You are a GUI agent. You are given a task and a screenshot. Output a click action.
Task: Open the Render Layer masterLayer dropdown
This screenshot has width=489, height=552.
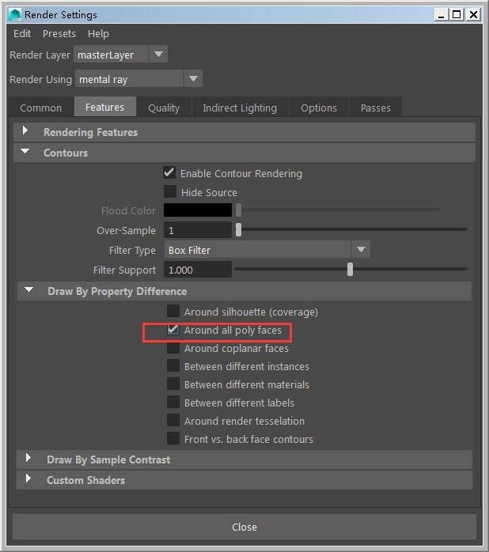120,55
